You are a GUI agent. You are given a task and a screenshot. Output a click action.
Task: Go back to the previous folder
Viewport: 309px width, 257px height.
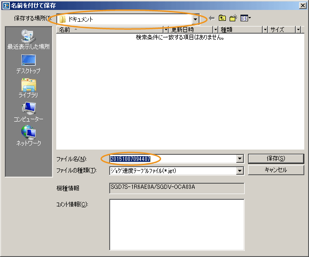click(x=212, y=18)
